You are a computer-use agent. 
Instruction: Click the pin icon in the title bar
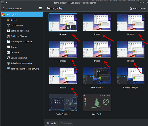(6, 3)
